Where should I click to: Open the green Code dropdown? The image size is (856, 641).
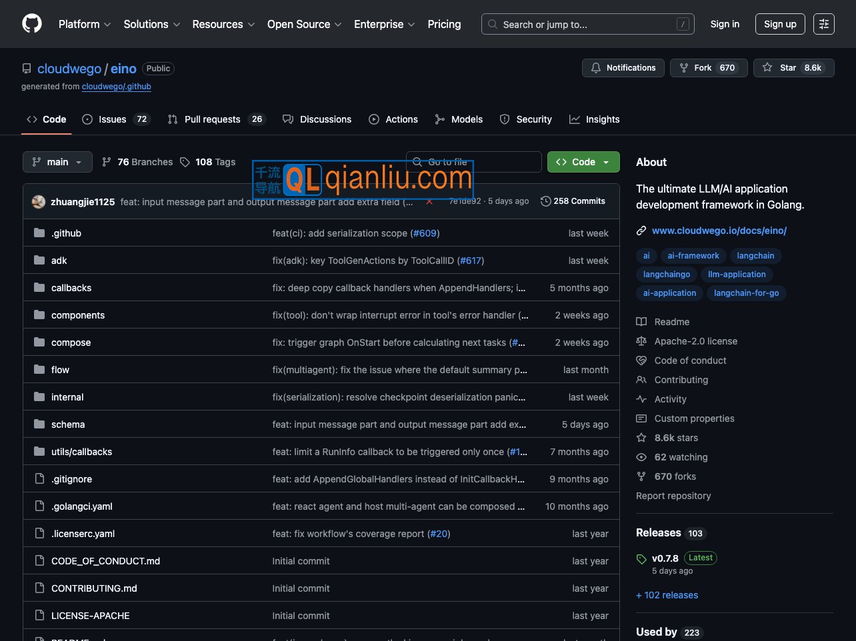click(x=583, y=162)
